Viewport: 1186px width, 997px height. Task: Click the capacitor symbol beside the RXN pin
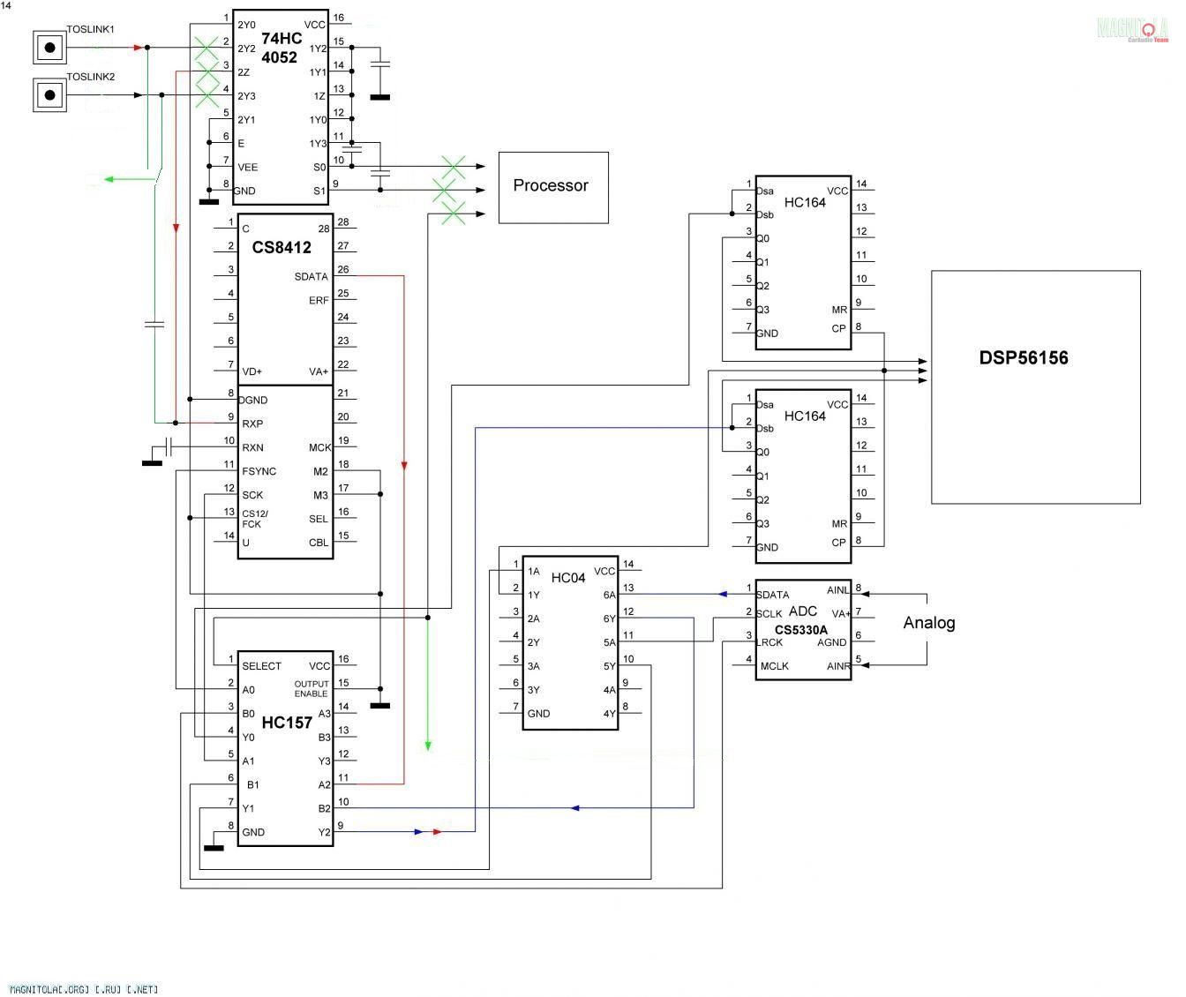170,447
